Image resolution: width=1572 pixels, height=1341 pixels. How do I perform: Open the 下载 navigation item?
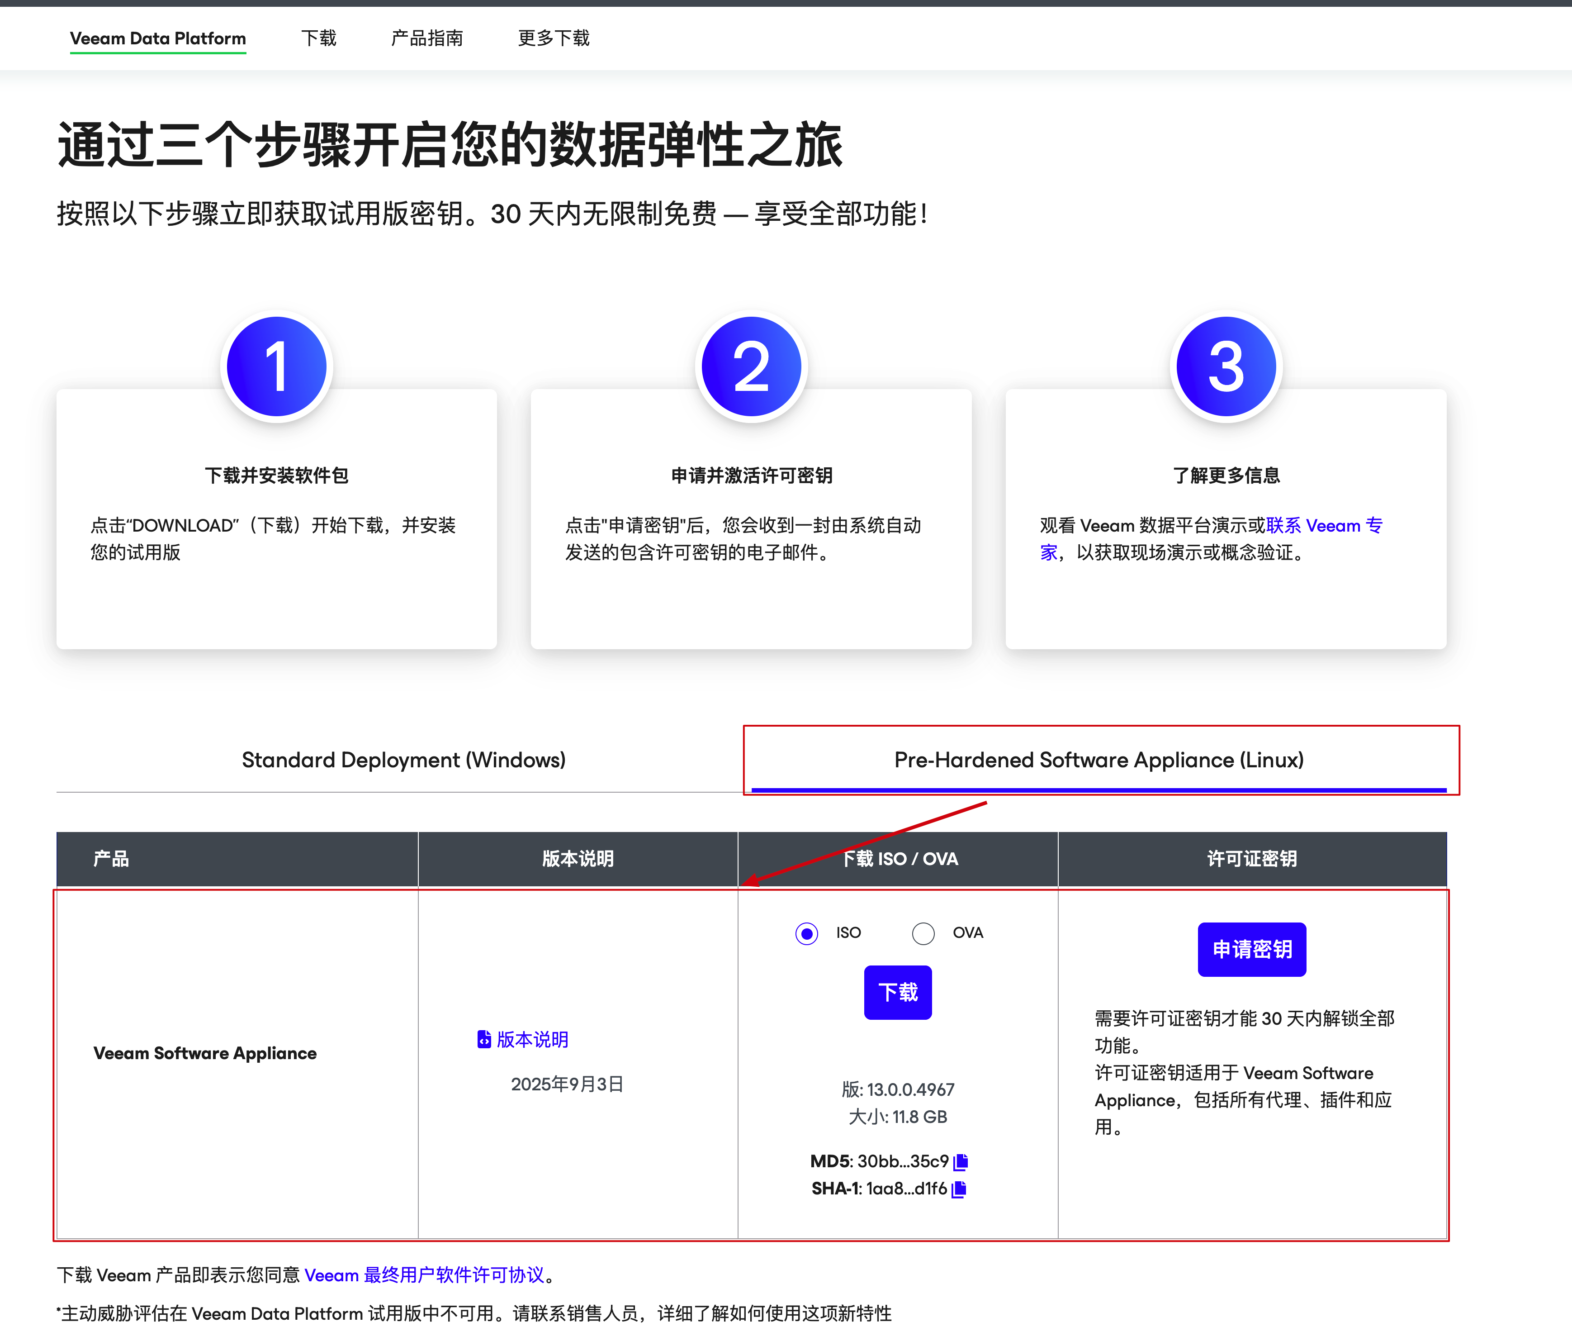319,39
